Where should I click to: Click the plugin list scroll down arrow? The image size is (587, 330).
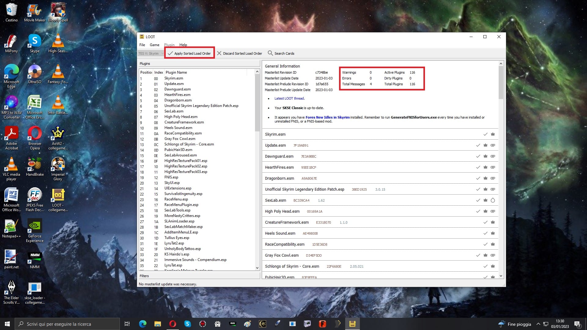point(257,268)
